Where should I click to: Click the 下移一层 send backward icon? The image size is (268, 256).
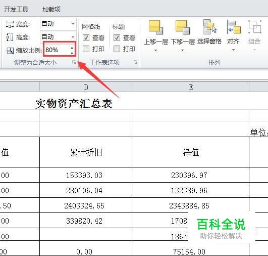[183, 27]
